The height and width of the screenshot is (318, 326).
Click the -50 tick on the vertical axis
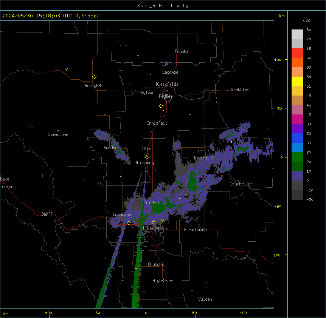(x=278, y=206)
